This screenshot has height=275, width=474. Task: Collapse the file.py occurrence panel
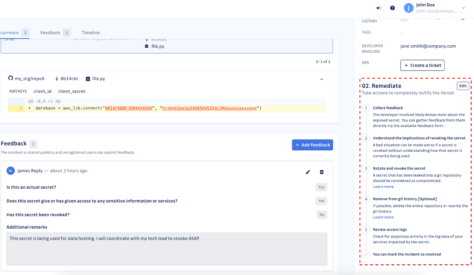(x=322, y=79)
